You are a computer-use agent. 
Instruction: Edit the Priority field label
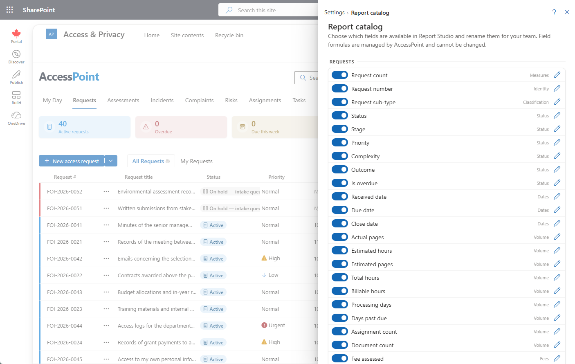(557, 142)
